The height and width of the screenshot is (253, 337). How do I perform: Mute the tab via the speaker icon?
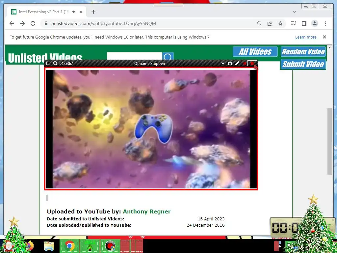[74, 12]
